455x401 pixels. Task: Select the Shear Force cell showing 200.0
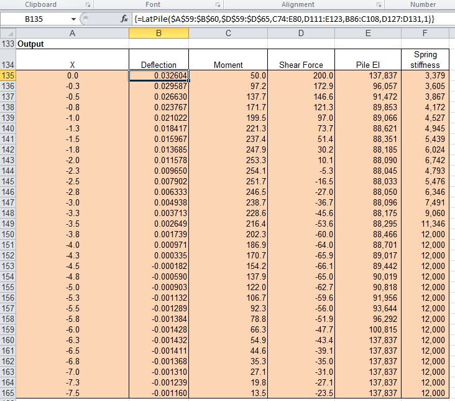[301, 75]
